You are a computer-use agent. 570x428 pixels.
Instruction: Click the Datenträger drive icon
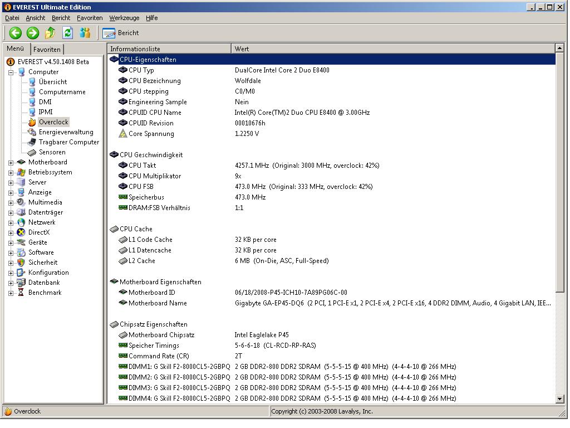[22, 212]
